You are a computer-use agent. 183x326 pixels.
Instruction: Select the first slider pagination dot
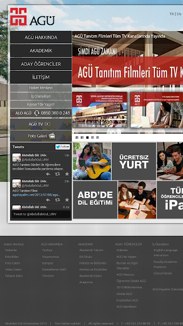coord(77,138)
